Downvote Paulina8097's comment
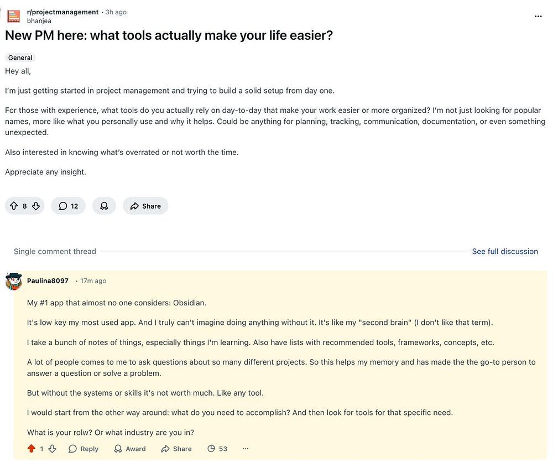 pos(53,449)
